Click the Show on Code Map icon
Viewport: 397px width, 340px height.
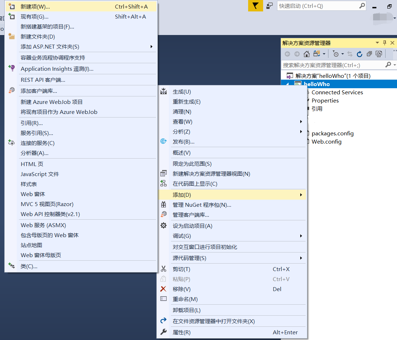tap(164, 184)
